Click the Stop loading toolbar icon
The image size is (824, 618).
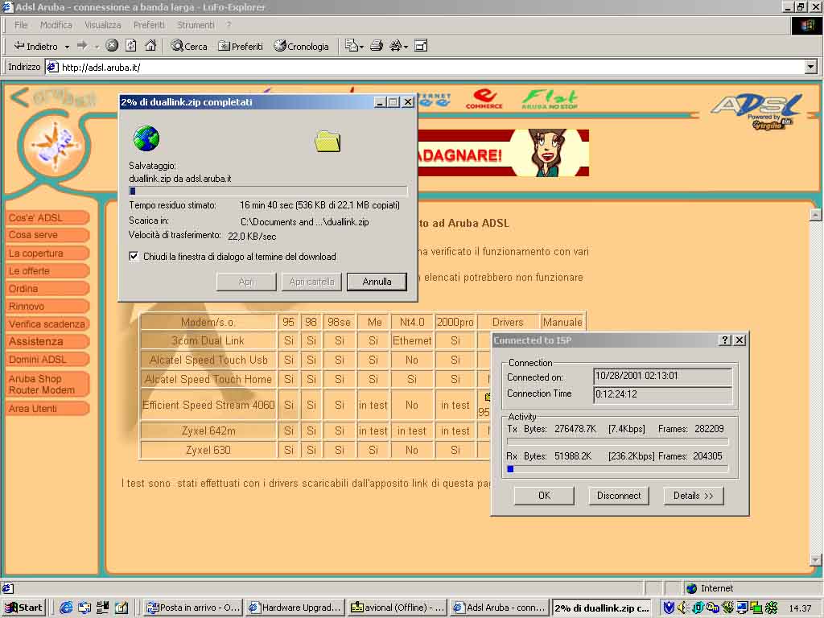112,46
